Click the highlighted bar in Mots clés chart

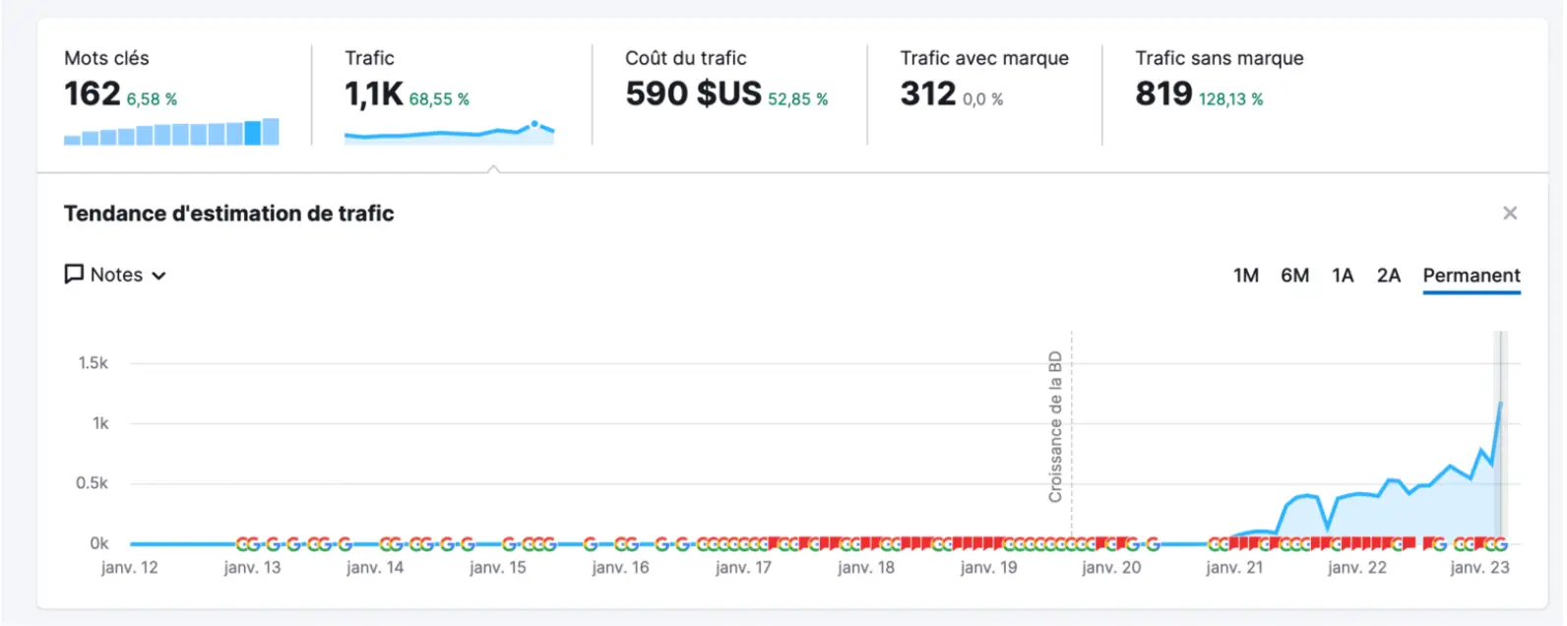[253, 133]
